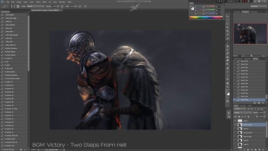Screen dimensions: 268x151
Task: Open the layer Fill dropdown arrow
Action: click(264, 117)
